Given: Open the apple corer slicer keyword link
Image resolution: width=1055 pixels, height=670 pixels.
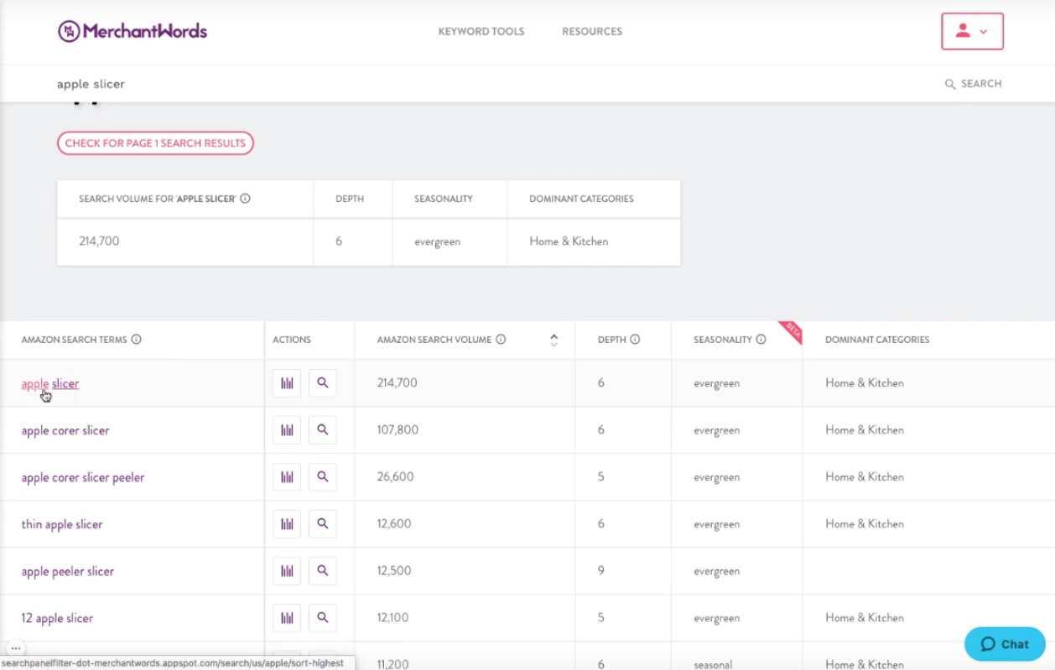Looking at the screenshot, I should [65, 430].
